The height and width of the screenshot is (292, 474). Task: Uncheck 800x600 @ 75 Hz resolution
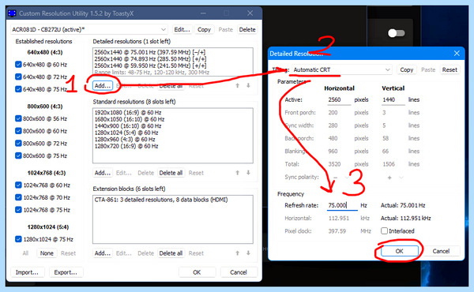click(x=18, y=155)
